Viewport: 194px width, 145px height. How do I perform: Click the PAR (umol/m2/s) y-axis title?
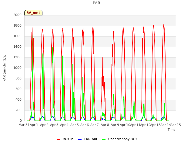[4, 68]
